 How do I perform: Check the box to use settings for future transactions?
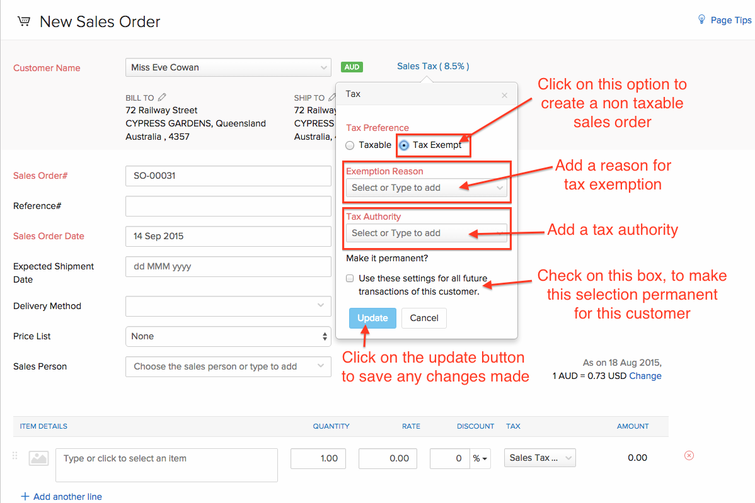tap(350, 278)
